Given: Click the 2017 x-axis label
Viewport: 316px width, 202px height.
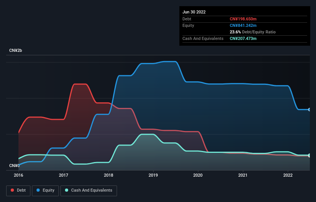Looking at the screenshot, I should point(64,175).
